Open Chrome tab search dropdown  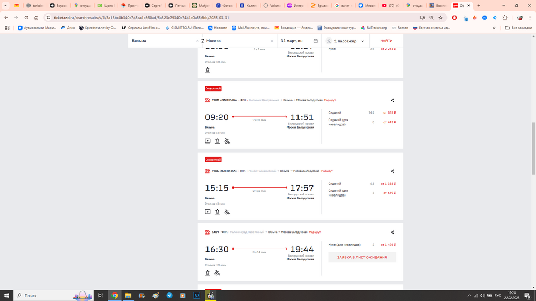(x=6, y=6)
